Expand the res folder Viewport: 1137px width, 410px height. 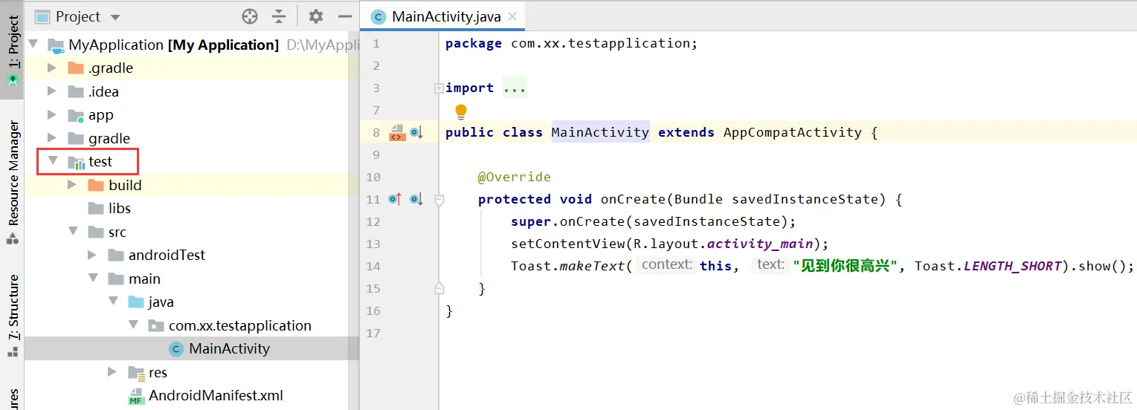(x=112, y=371)
